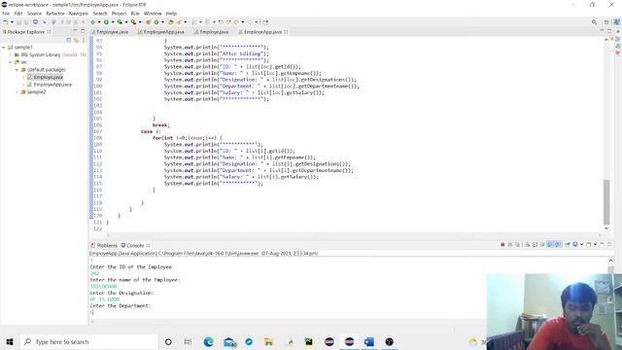Open the Refactor menu
The height and width of the screenshot is (350, 622).
pyautogui.click(x=55, y=14)
